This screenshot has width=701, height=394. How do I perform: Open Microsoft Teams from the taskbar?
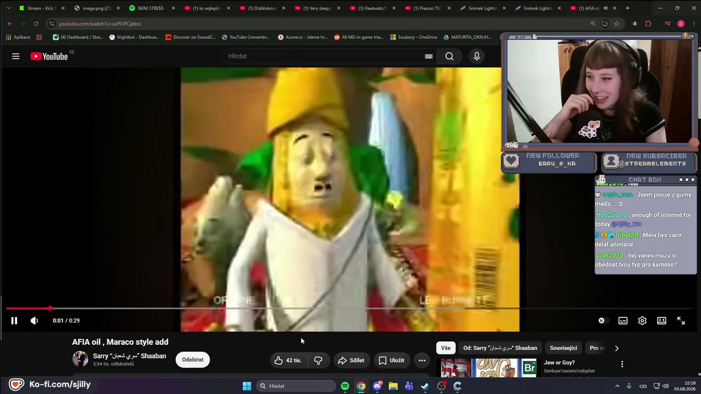pos(409,386)
